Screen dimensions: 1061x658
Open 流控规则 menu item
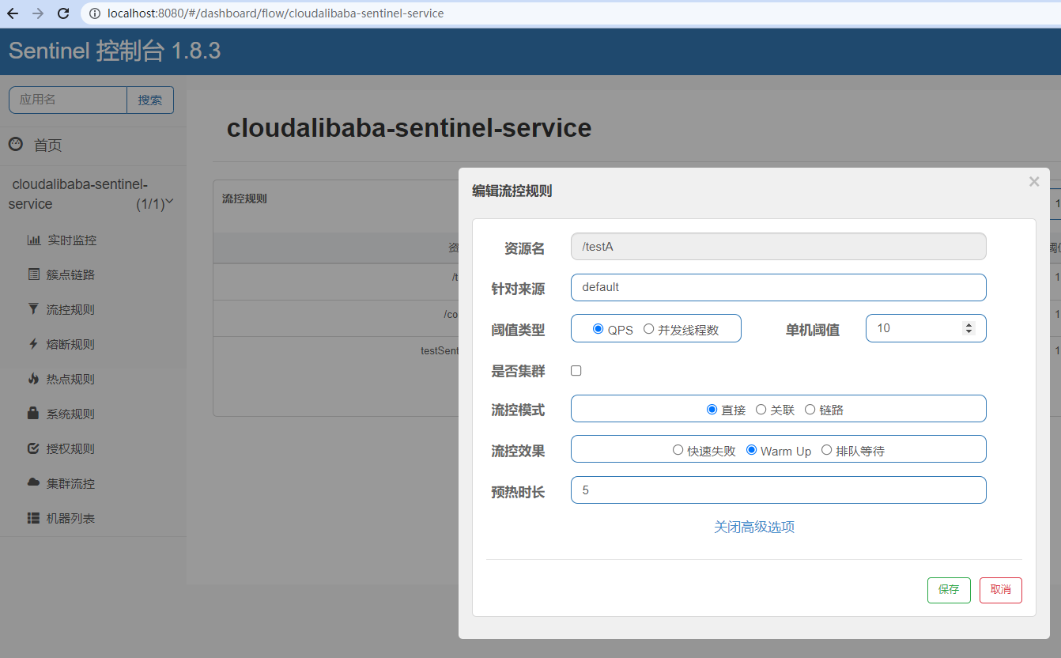70,309
